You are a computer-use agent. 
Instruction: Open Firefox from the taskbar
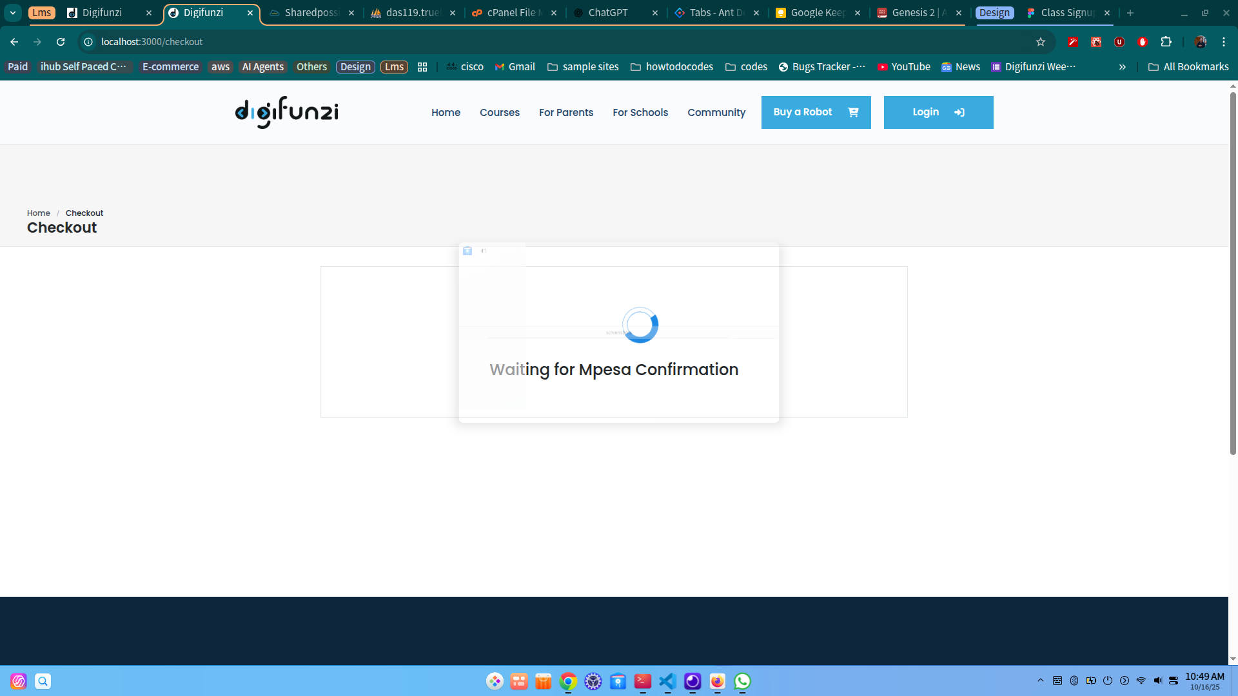[717, 681]
